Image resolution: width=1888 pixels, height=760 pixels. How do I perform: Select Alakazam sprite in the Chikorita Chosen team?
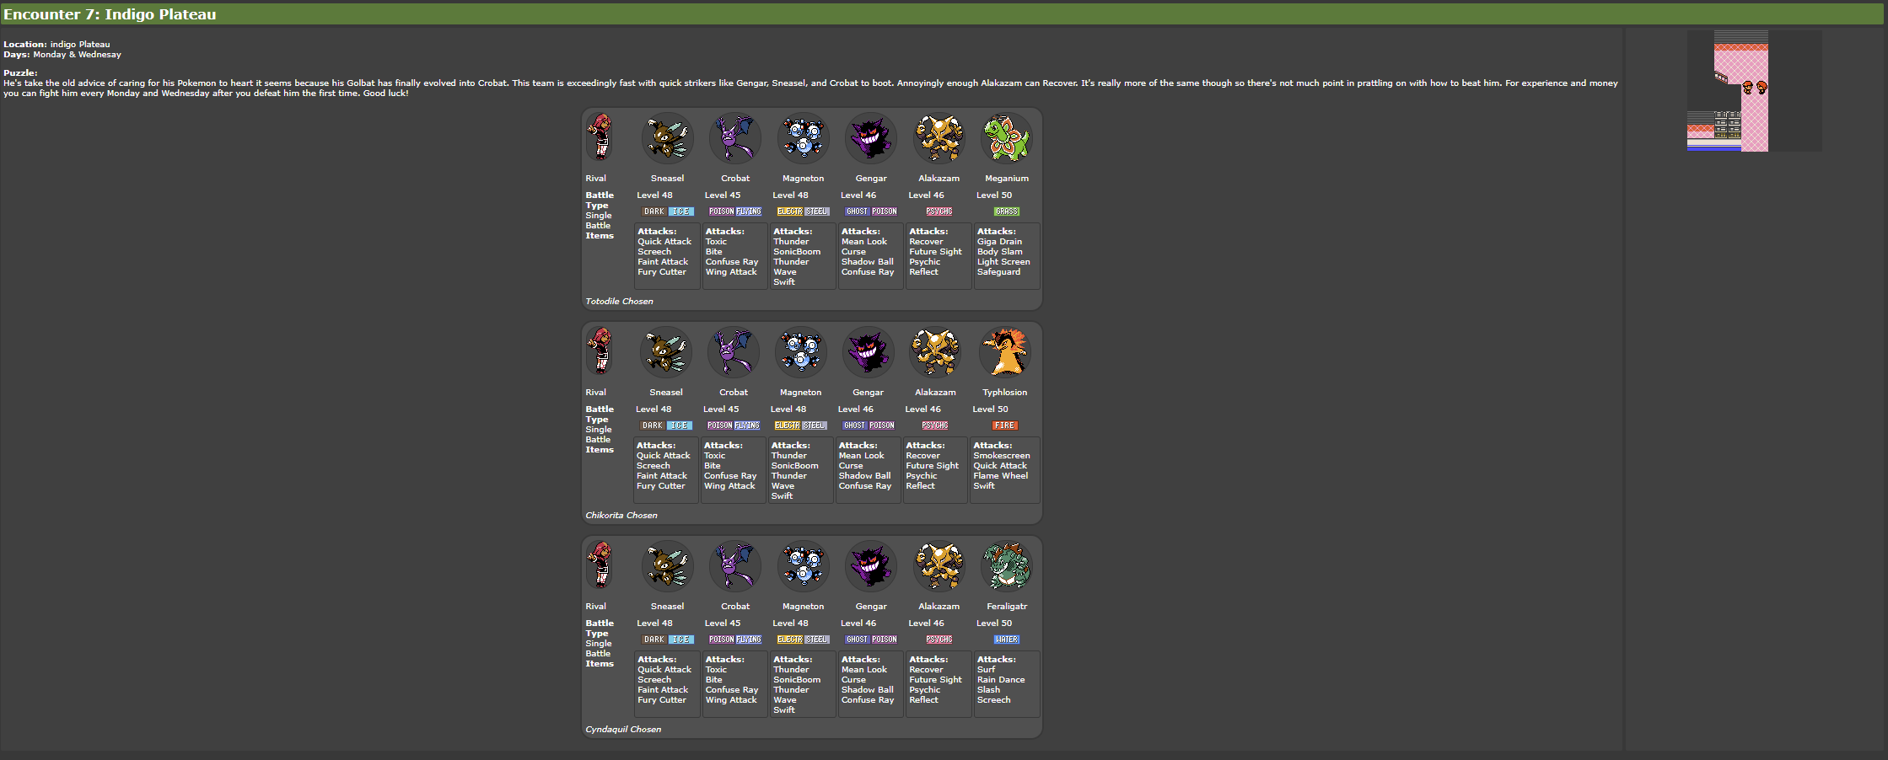[x=935, y=352]
